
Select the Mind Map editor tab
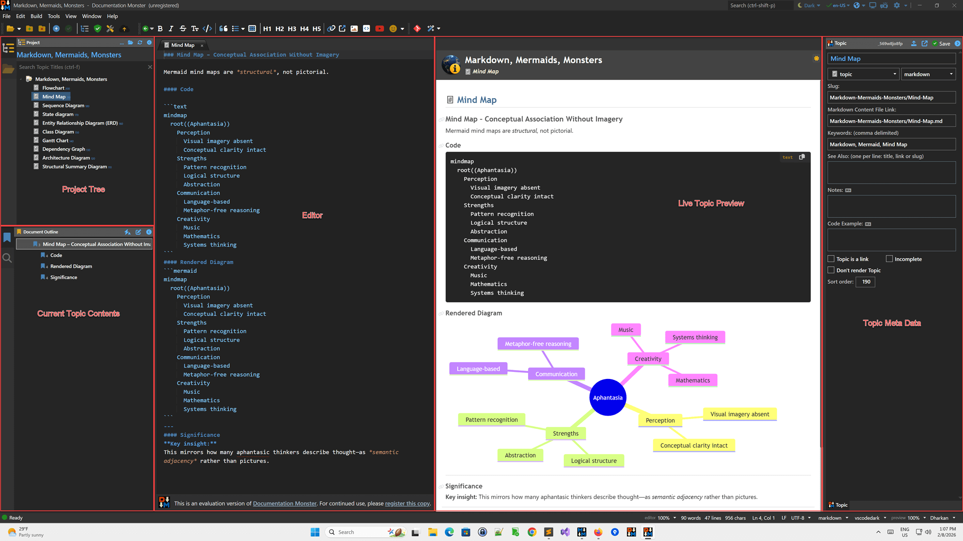click(x=182, y=45)
